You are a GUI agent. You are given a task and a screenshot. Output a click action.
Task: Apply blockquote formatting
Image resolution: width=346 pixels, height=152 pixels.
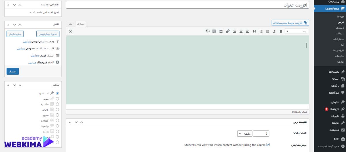click(254, 31)
